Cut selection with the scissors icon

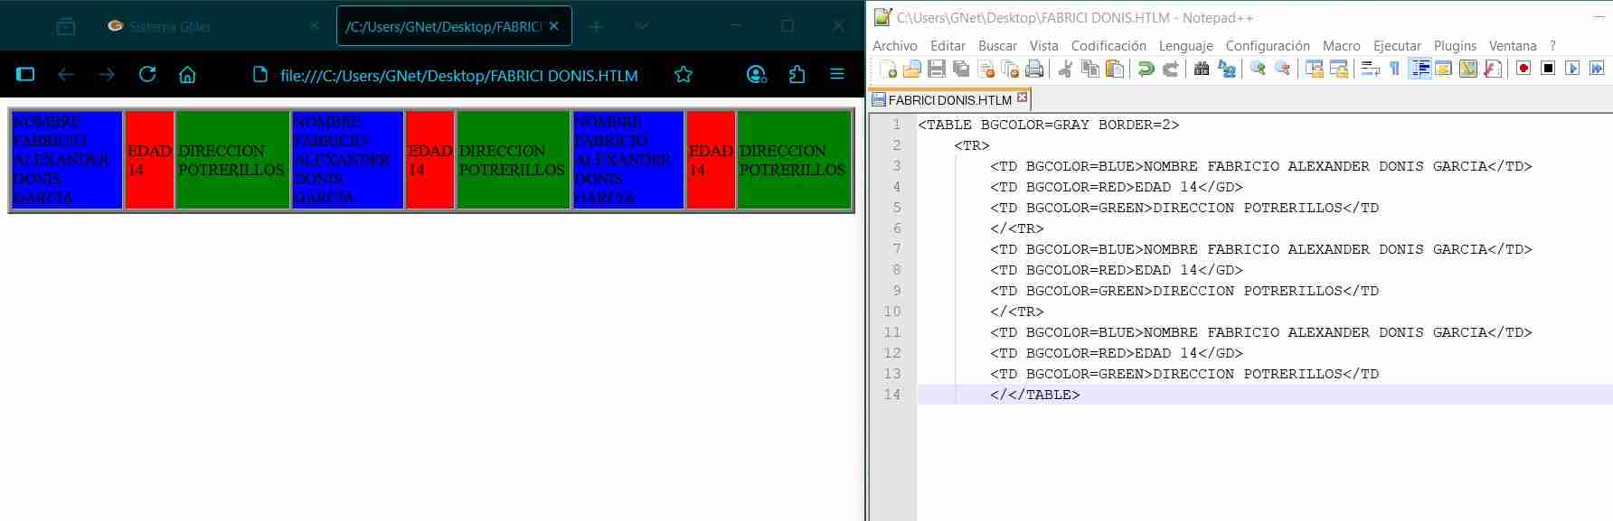[1066, 69]
